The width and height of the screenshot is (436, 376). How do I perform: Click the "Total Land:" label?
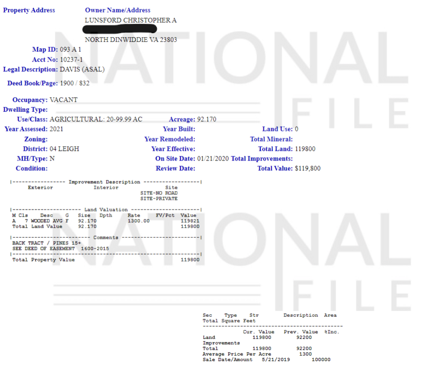(275, 149)
